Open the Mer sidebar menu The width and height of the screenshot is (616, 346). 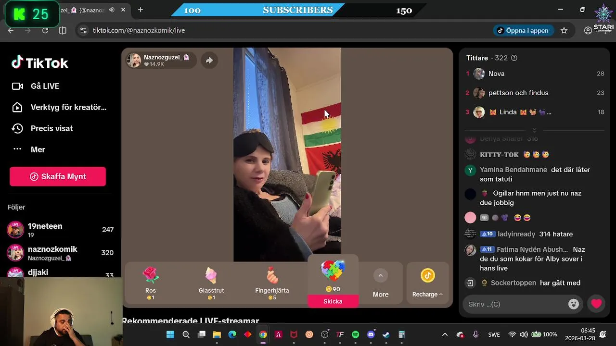coord(28,149)
